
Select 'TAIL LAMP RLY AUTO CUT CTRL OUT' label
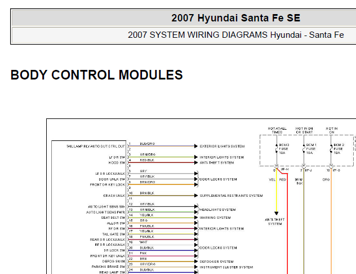tap(96, 147)
